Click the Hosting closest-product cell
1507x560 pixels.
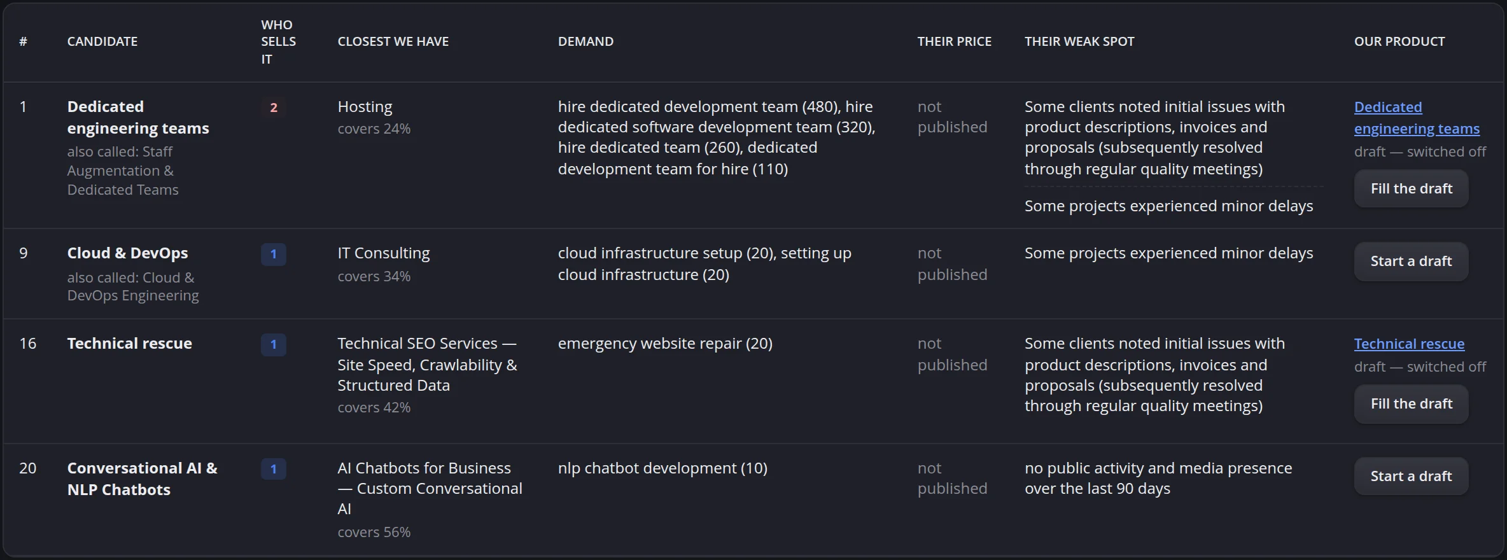[365, 106]
